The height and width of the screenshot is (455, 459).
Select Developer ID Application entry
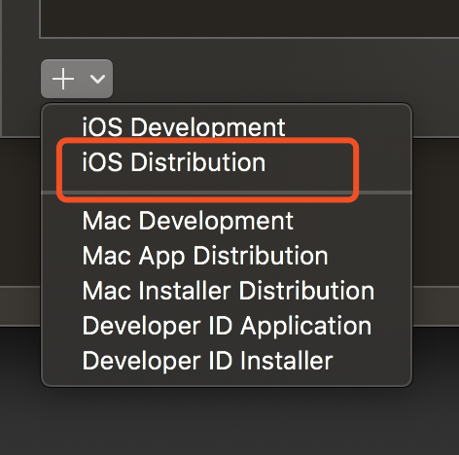(x=227, y=326)
